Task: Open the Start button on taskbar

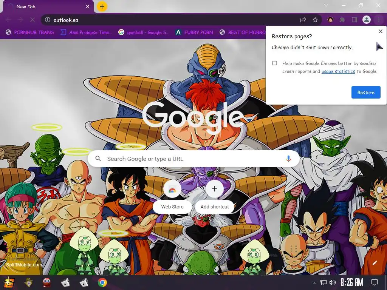Action: [x=9, y=282]
